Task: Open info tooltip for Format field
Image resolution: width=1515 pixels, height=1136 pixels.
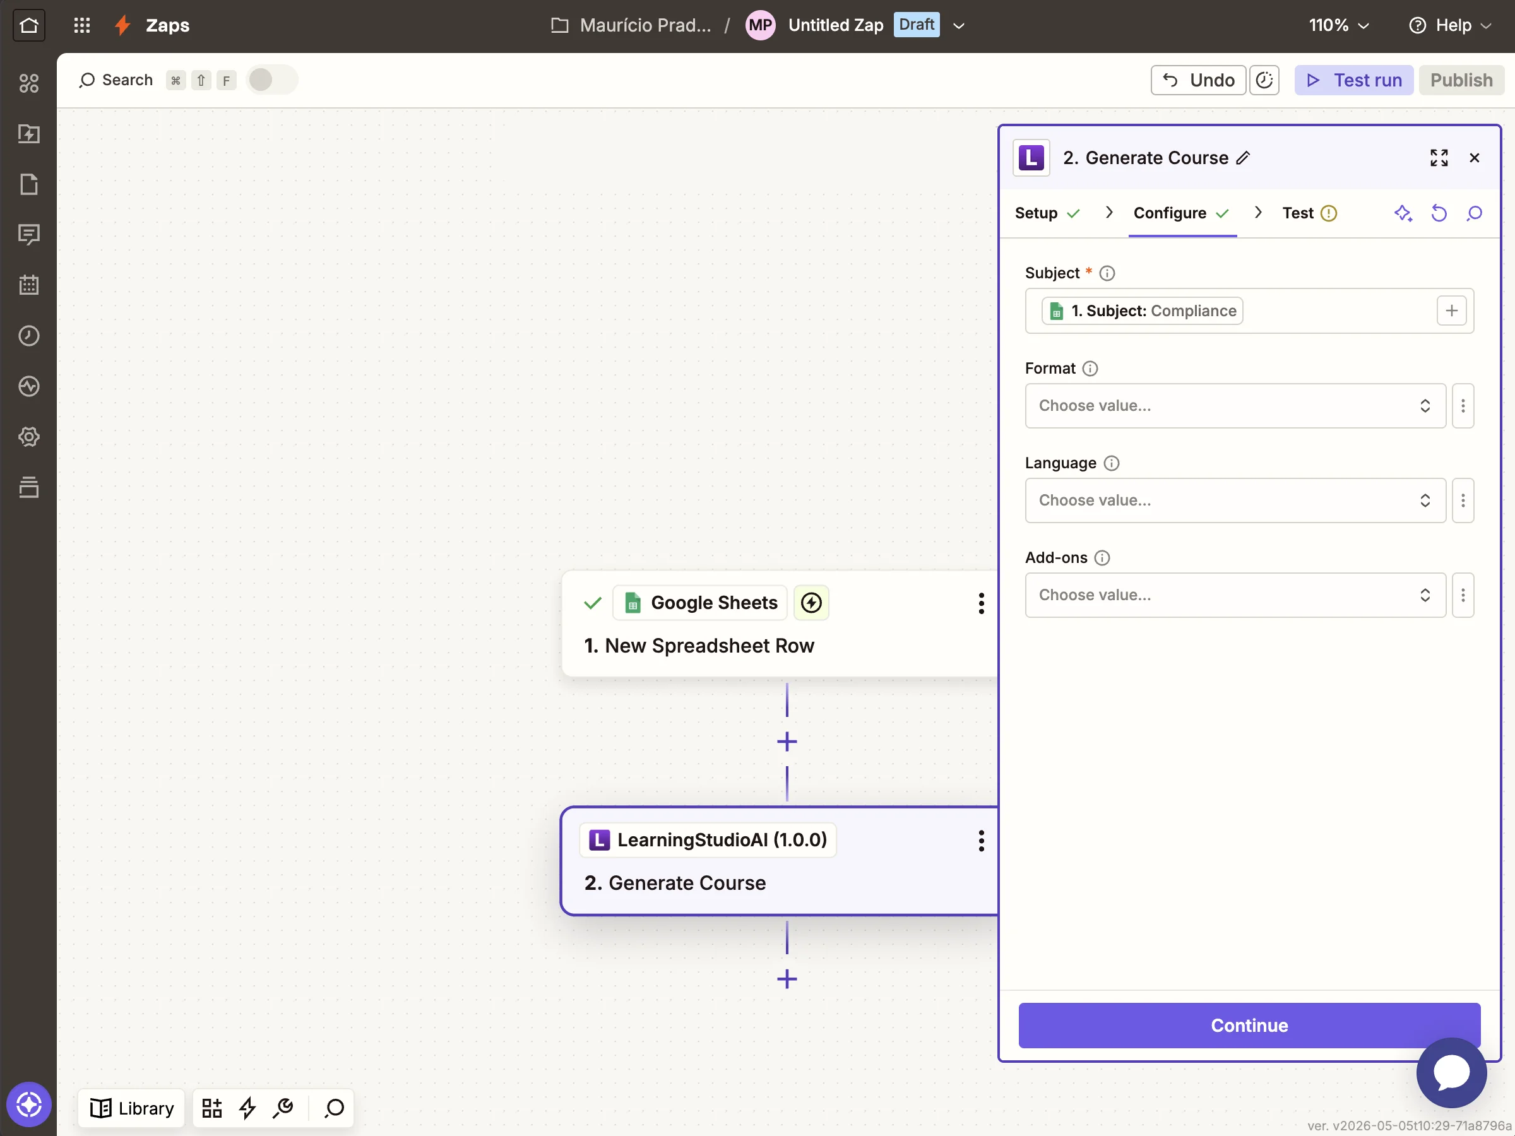Action: pos(1090,369)
